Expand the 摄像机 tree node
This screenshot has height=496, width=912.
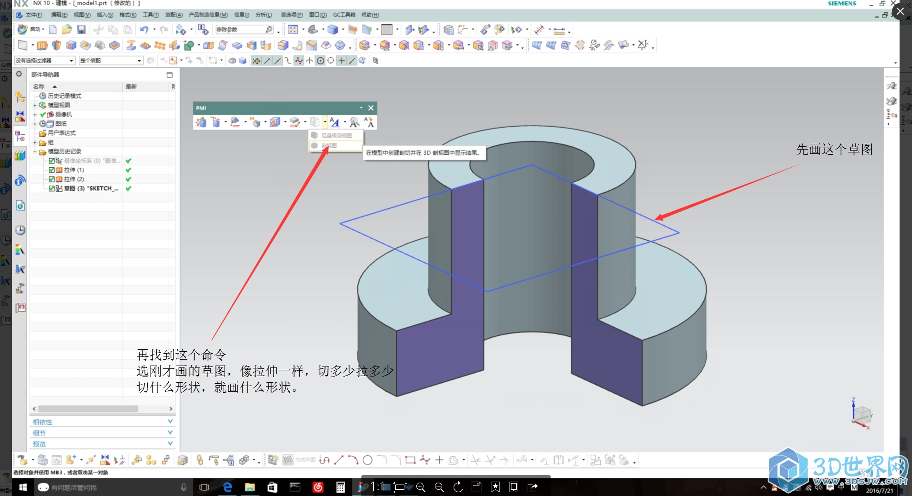click(x=35, y=115)
